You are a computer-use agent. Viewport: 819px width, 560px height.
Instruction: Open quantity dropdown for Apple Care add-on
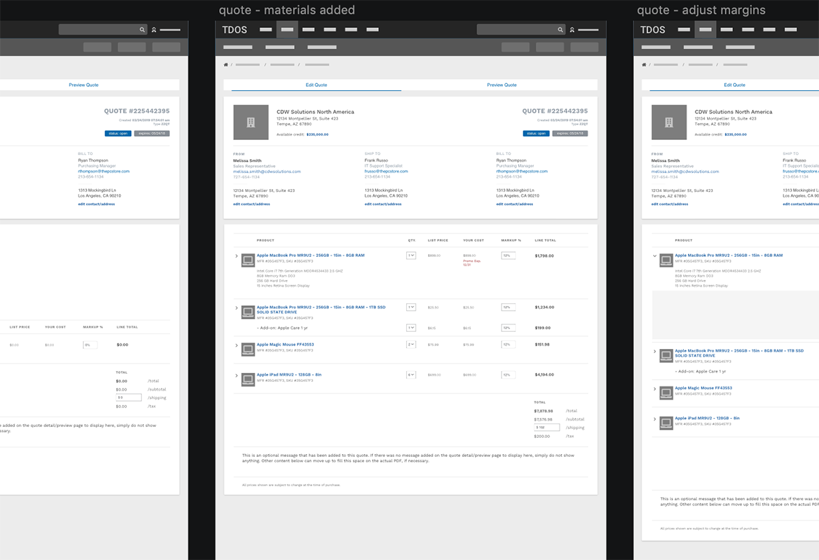411,328
